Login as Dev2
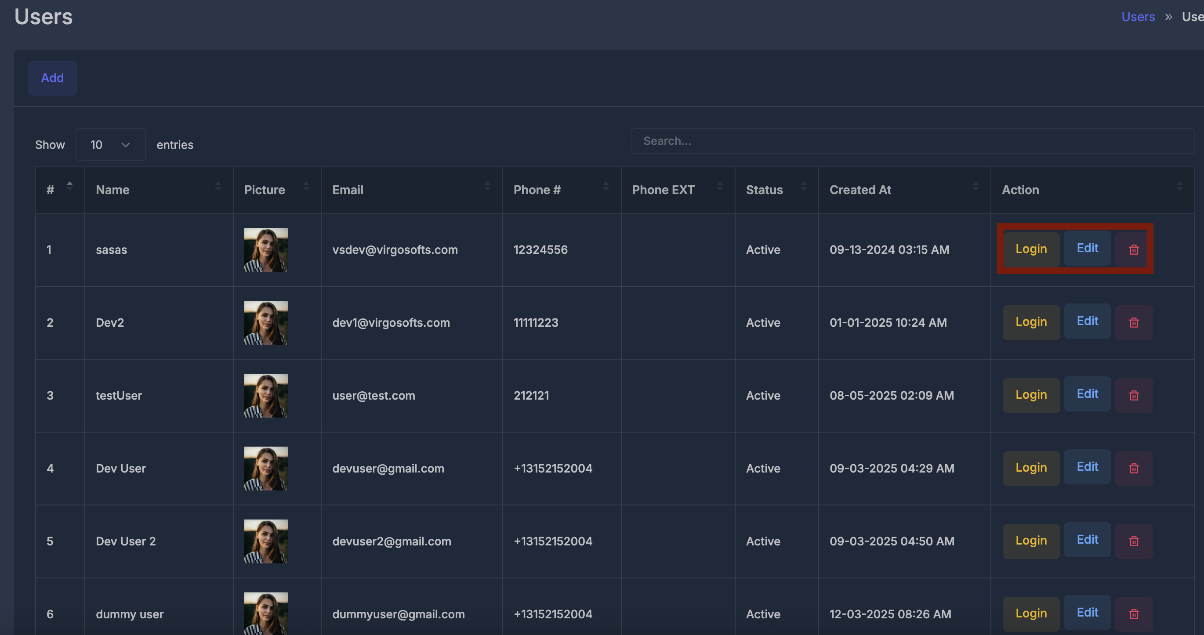 pyautogui.click(x=1031, y=322)
